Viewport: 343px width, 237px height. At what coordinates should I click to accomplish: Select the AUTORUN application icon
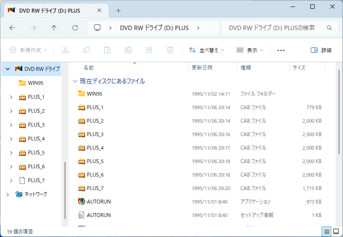point(81,201)
